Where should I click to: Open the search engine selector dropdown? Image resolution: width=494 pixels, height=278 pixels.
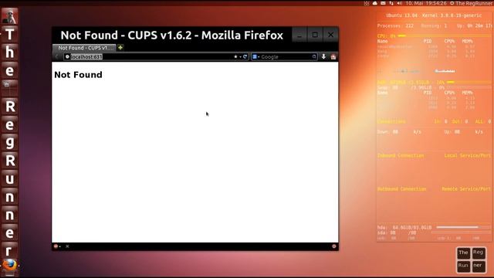[x=255, y=56]
